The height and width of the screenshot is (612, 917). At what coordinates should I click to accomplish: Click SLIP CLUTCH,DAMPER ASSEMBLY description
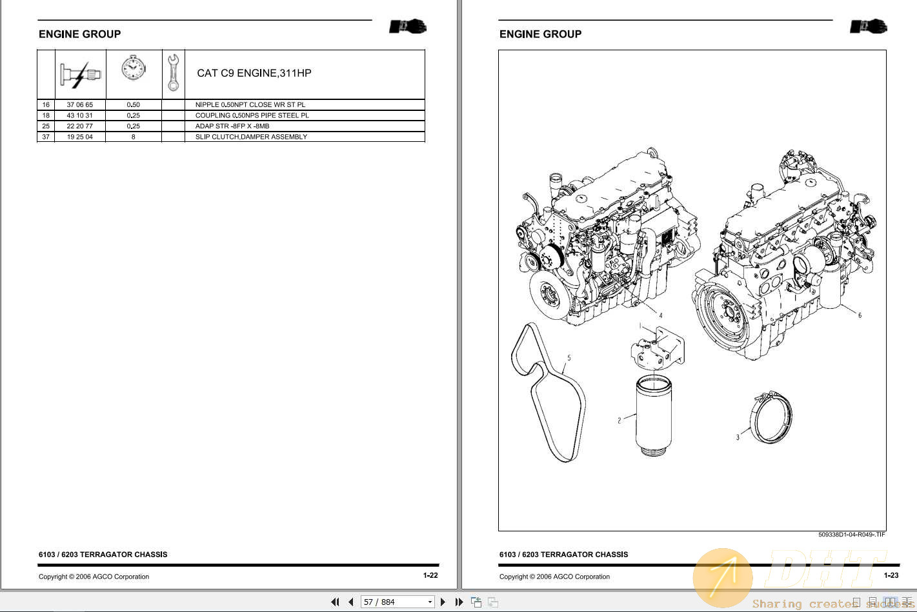pos(251,137)
